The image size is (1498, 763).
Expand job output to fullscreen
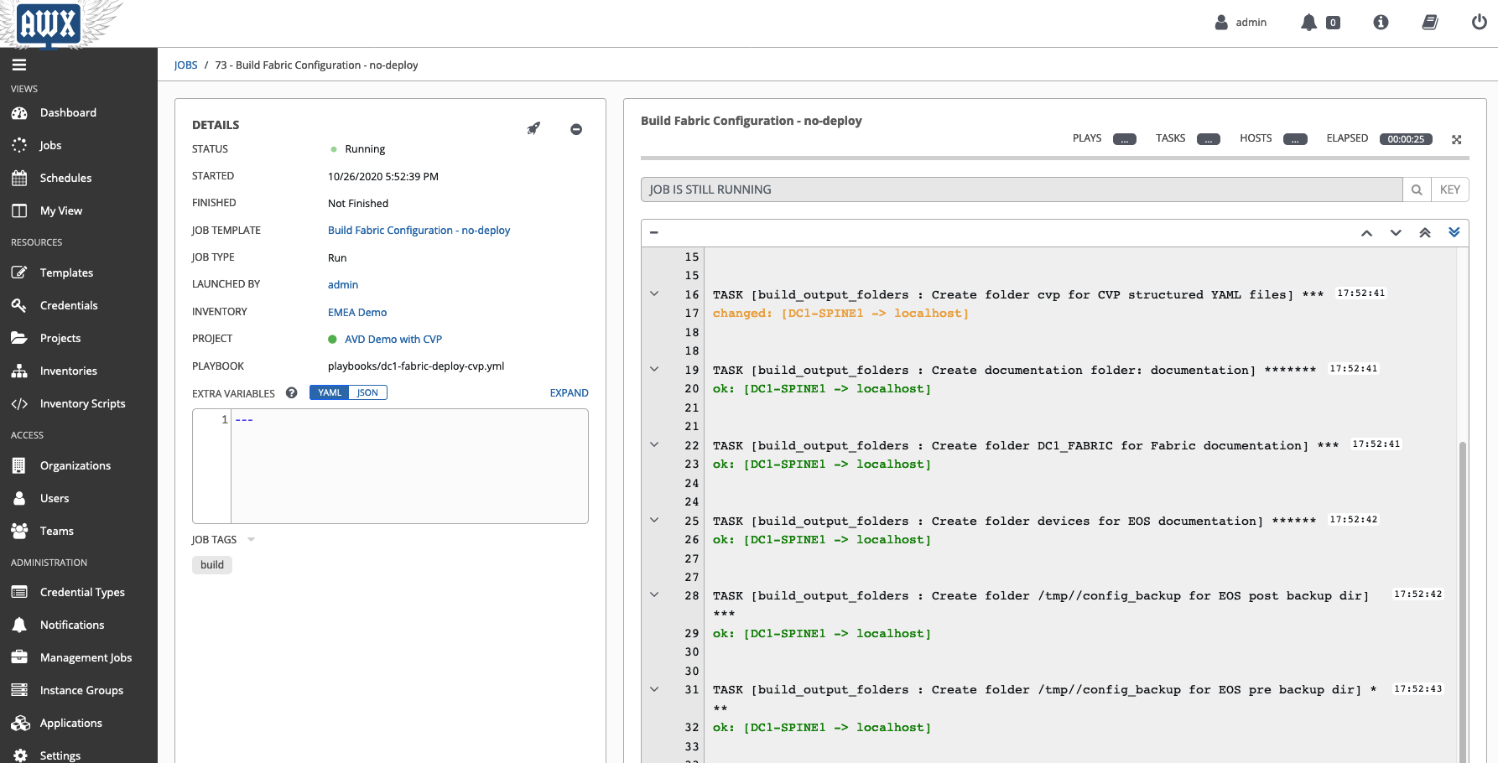pyautogui.click(x=1457, y=139)
